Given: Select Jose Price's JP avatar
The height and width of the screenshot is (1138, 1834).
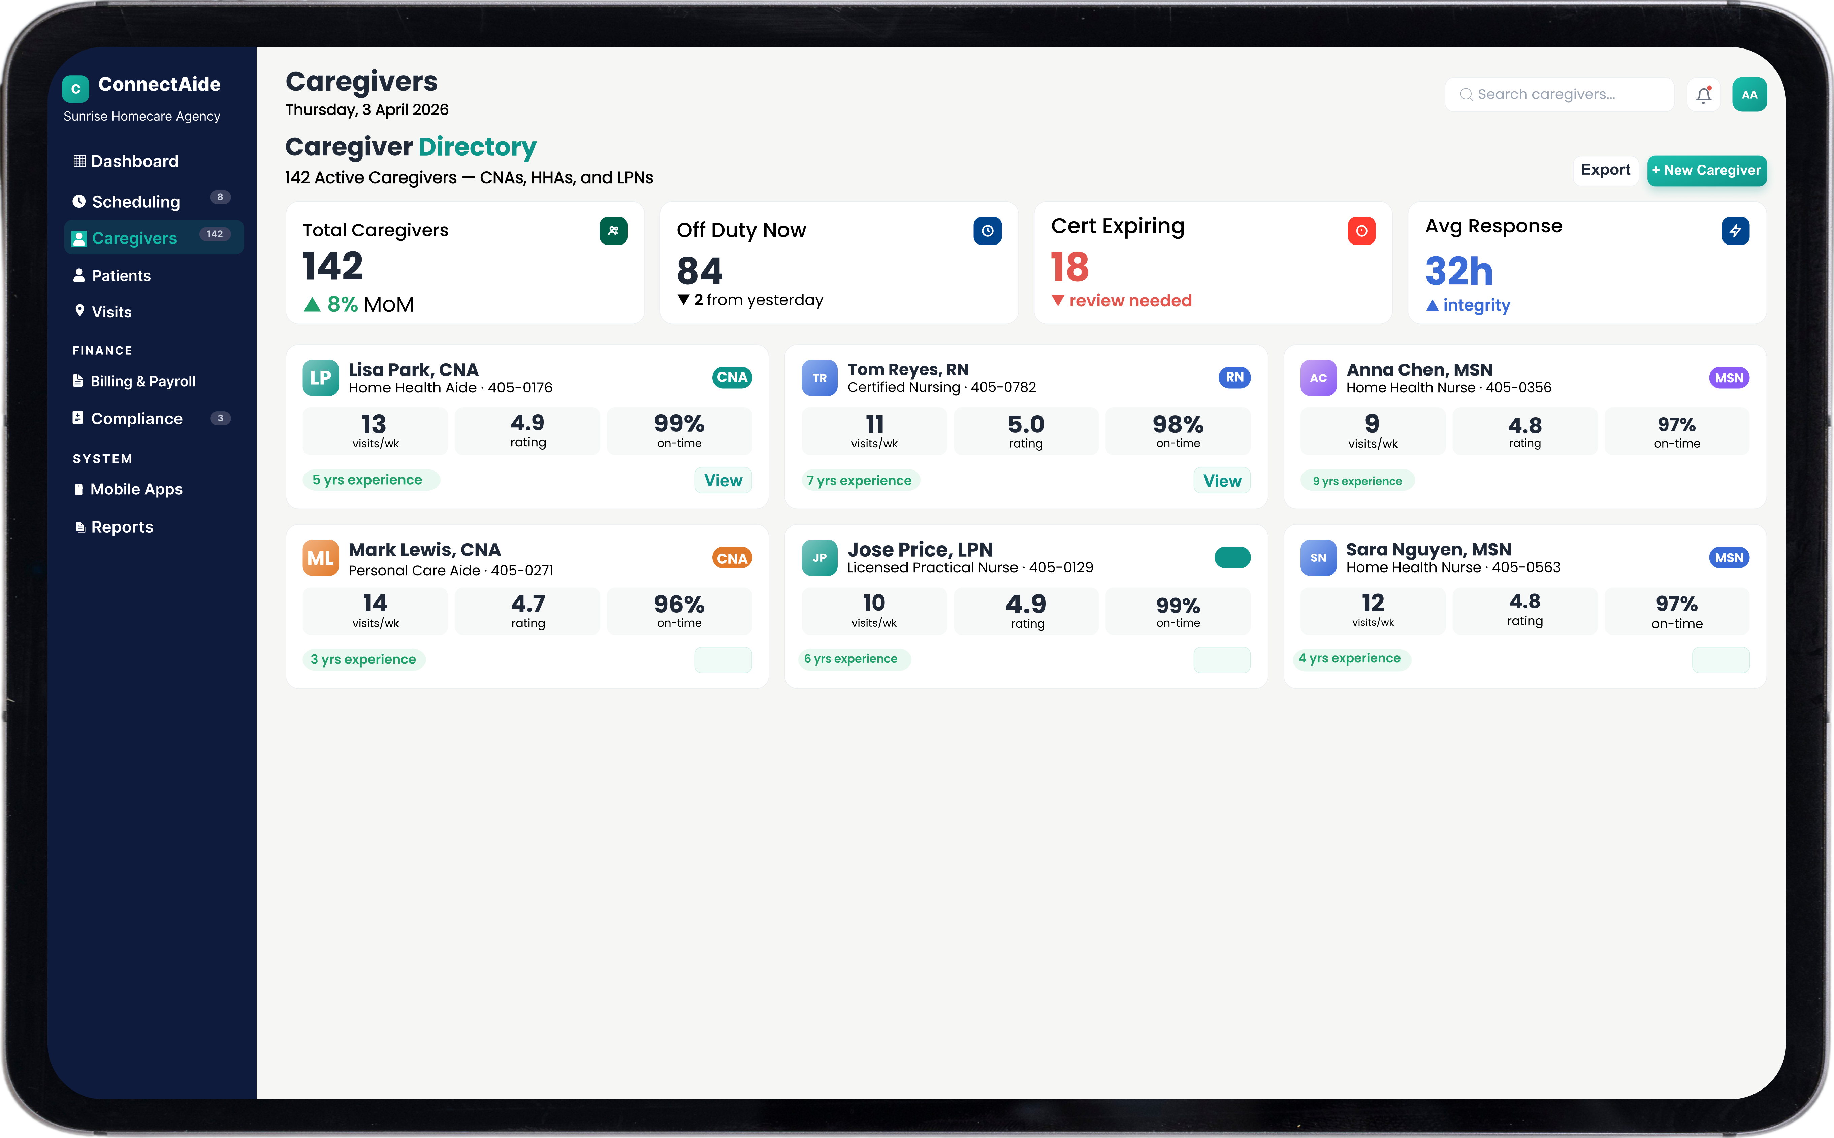Looking at the screenshot, I should (819, 558).
